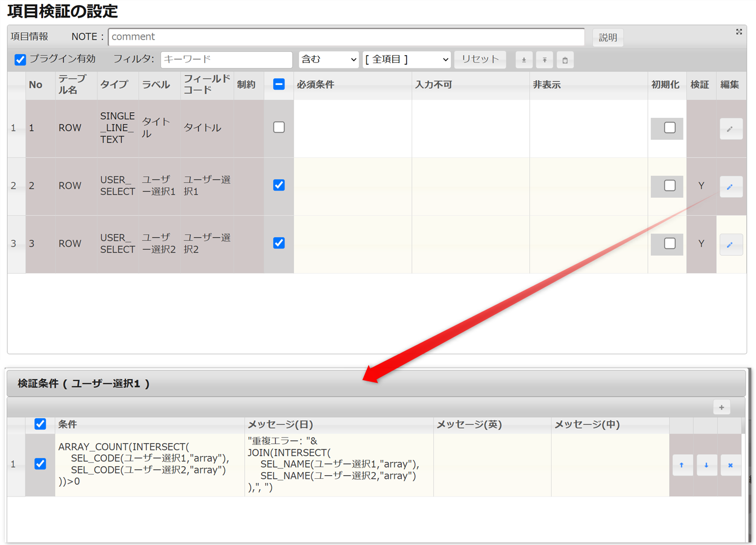
Task: Move validation condition up with arrow
Action: [681, 465]
